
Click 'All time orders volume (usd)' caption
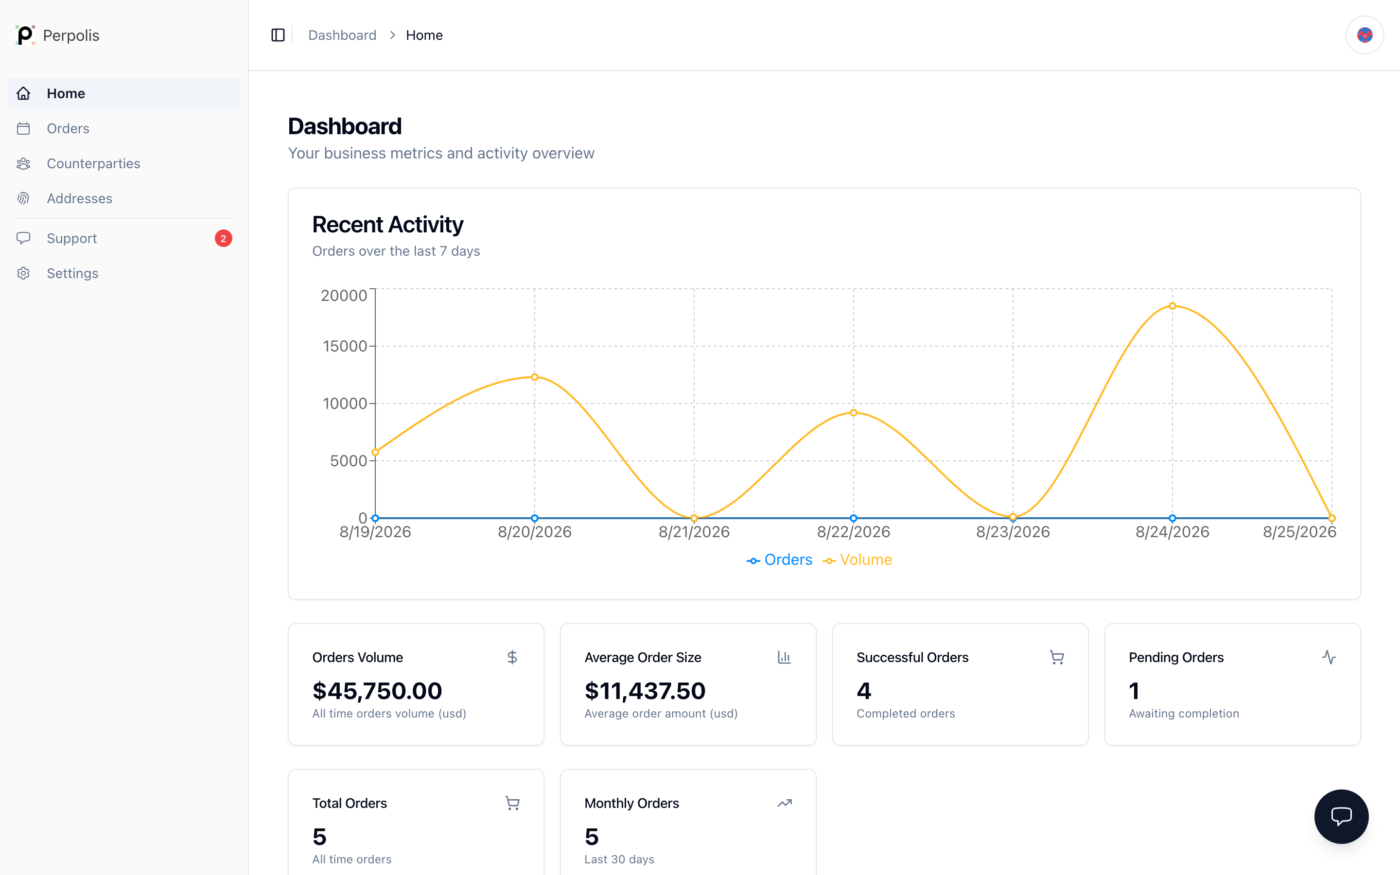point(389,714)
